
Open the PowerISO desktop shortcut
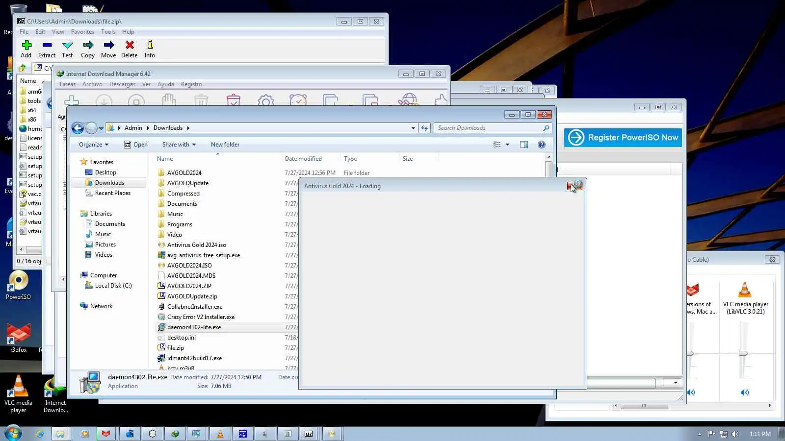[18, 286]
